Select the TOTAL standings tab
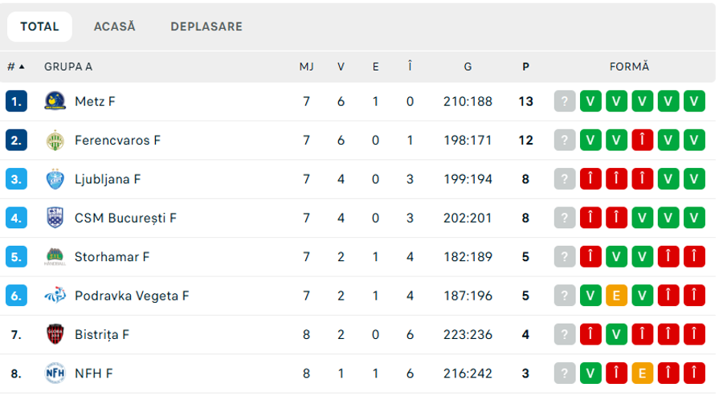This screenshot has width=723, height=400. (39, 27)
